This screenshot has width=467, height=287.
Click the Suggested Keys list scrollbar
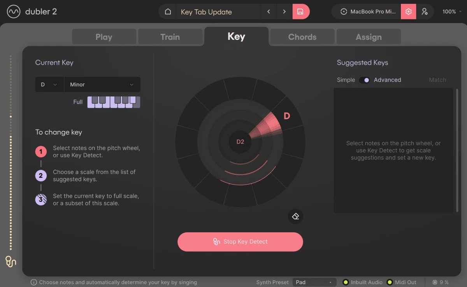(457, 150)
